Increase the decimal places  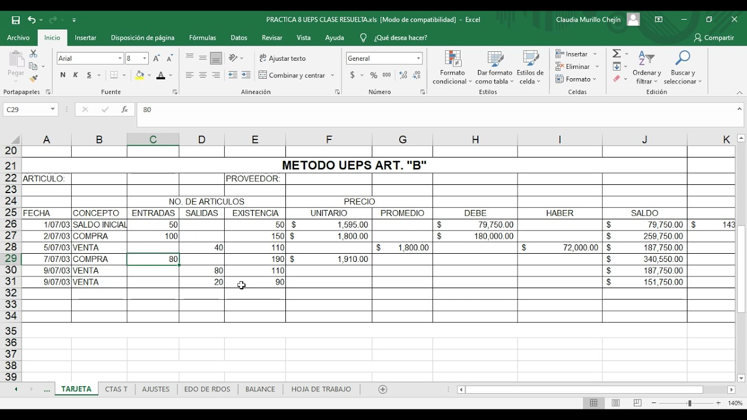[404, 75]
